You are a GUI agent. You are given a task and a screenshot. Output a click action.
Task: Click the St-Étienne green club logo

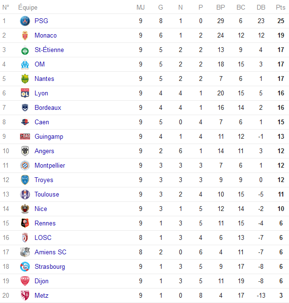tap(25, 50)
